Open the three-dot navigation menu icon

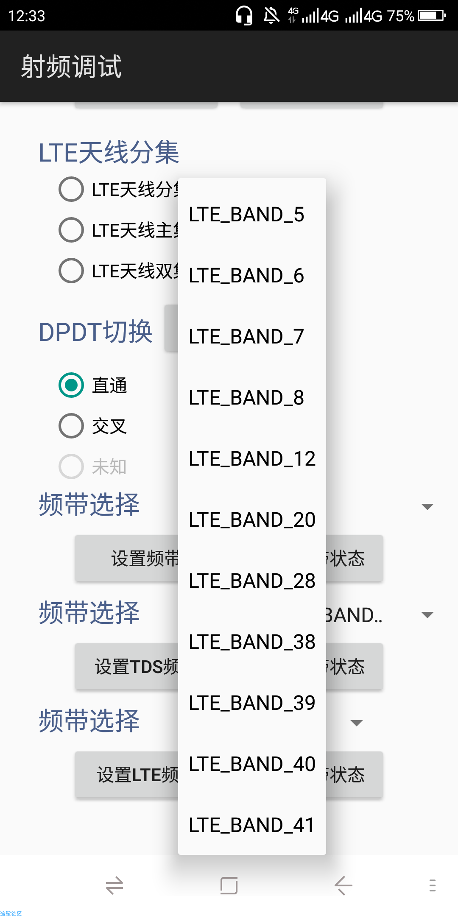(432, 885)
